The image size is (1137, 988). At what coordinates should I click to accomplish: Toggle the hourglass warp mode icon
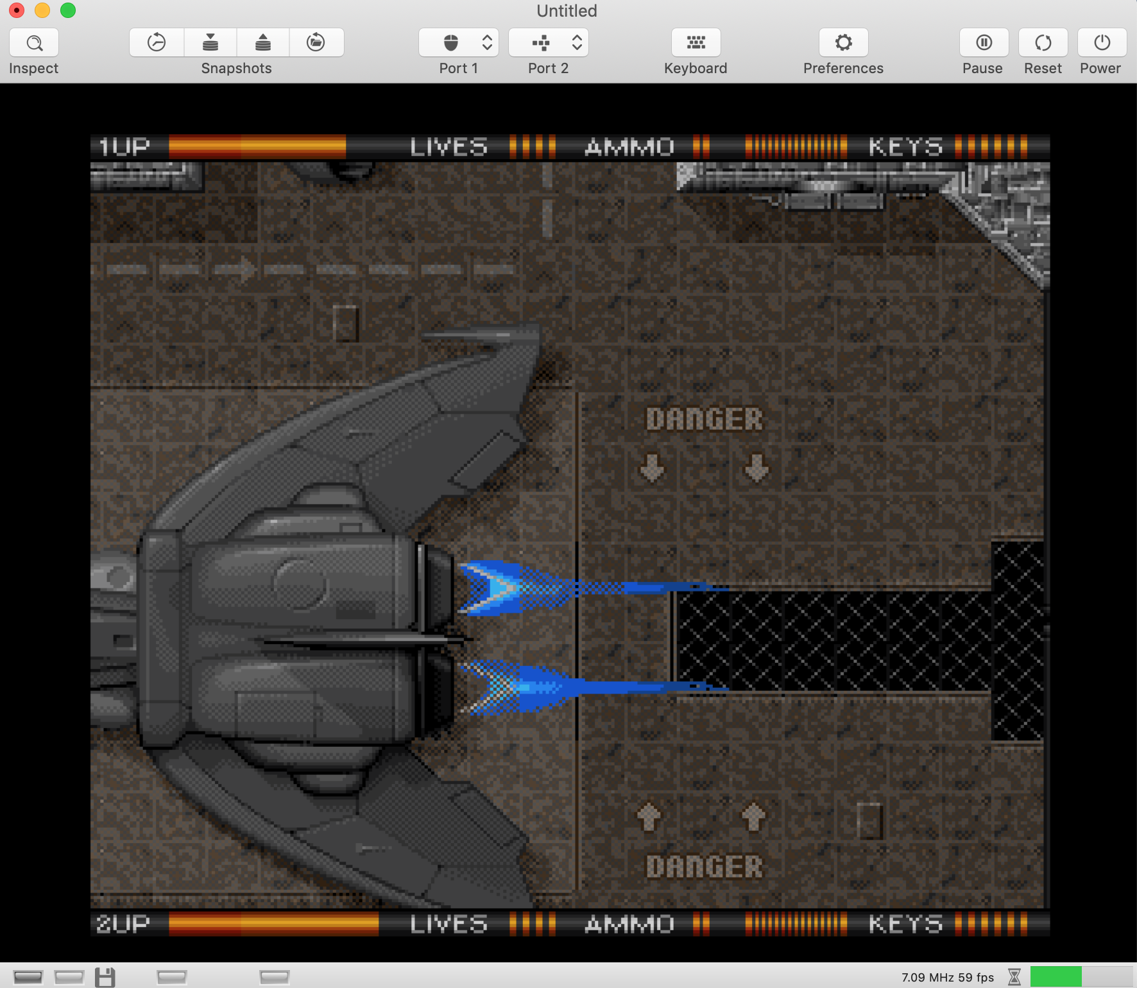click(x=1014, y=977)
